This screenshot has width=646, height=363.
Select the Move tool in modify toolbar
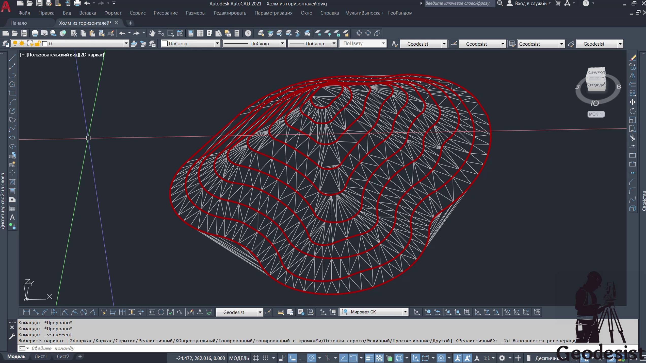[633, 102]
